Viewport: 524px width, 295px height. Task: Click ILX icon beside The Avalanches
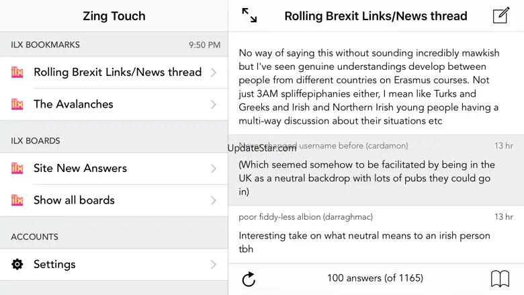[x=17, y=104]
